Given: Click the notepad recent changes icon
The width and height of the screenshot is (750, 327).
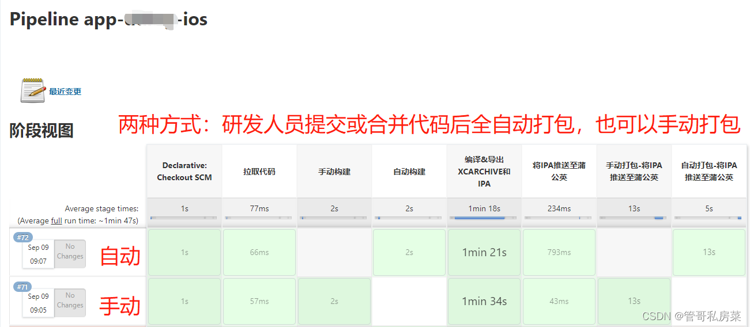Looking at the screenshot, I should 33,91.
